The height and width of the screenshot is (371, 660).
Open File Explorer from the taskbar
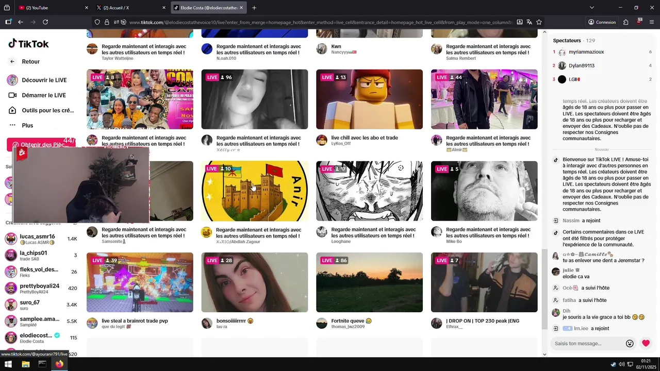(x=25, y=364)
